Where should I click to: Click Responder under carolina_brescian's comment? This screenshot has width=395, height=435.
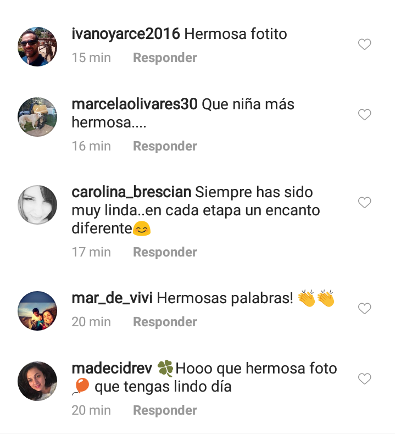[165, 252]
